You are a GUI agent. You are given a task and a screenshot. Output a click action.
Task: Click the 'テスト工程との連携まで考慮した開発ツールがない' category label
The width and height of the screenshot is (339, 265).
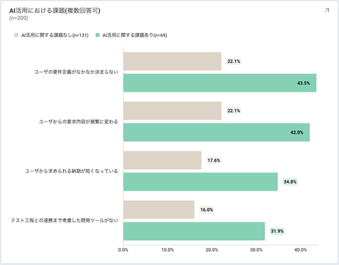(x=65, y=220)
